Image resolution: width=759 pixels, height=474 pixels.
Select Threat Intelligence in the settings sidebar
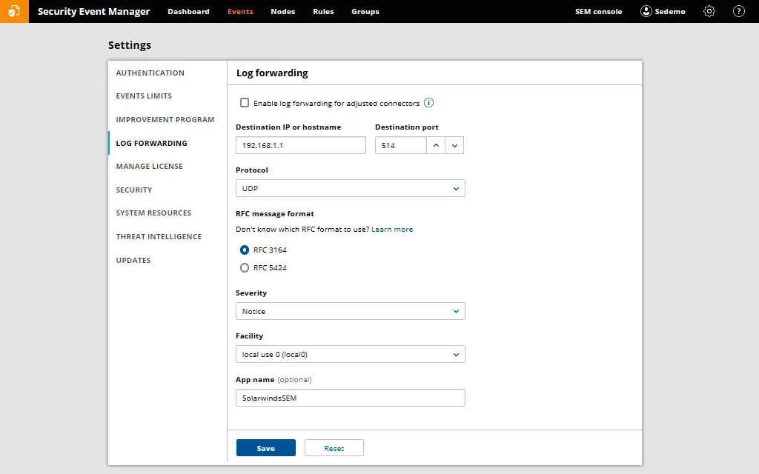click(x=159, y=236)
